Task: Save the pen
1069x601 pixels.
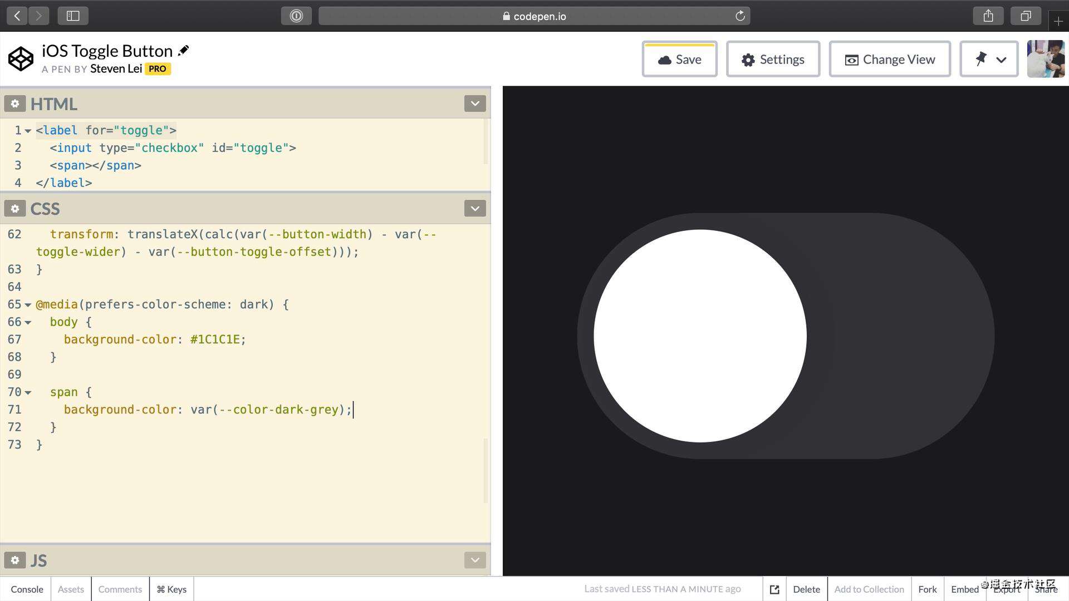Action: point(679,59)
